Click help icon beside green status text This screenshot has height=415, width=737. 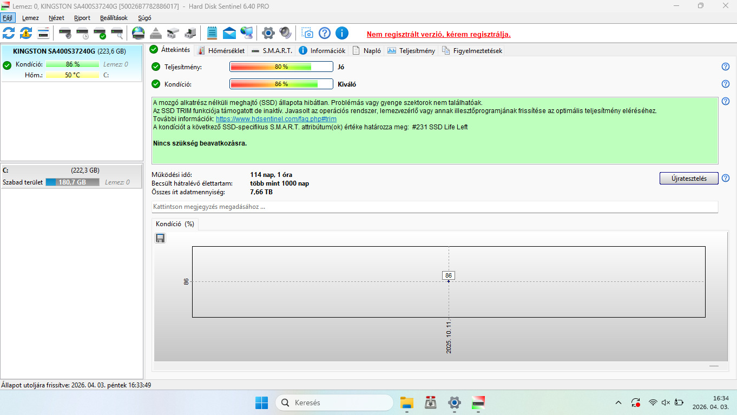click(726, 101)
